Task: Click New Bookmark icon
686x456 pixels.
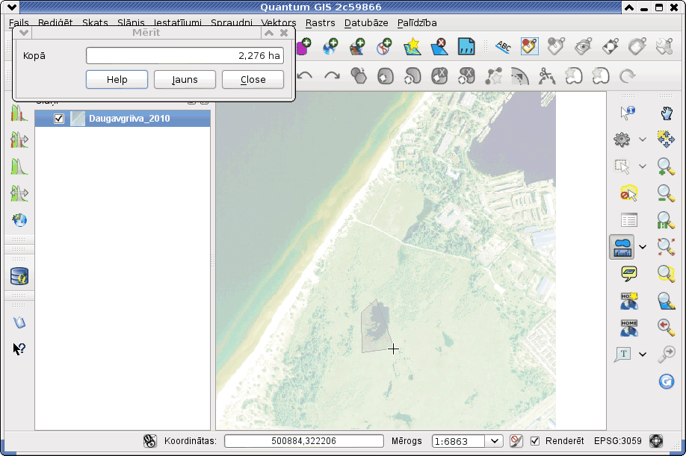Action: 628,301
